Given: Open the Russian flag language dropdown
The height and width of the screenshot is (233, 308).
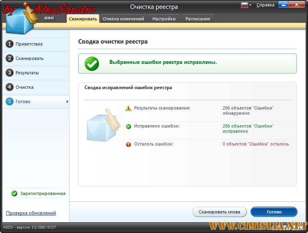Looking at the screenshot, I should click(x=246, y=5).
